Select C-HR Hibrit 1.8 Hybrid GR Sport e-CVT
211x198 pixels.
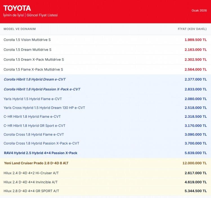pyautogui.click(x=34, y=126)
